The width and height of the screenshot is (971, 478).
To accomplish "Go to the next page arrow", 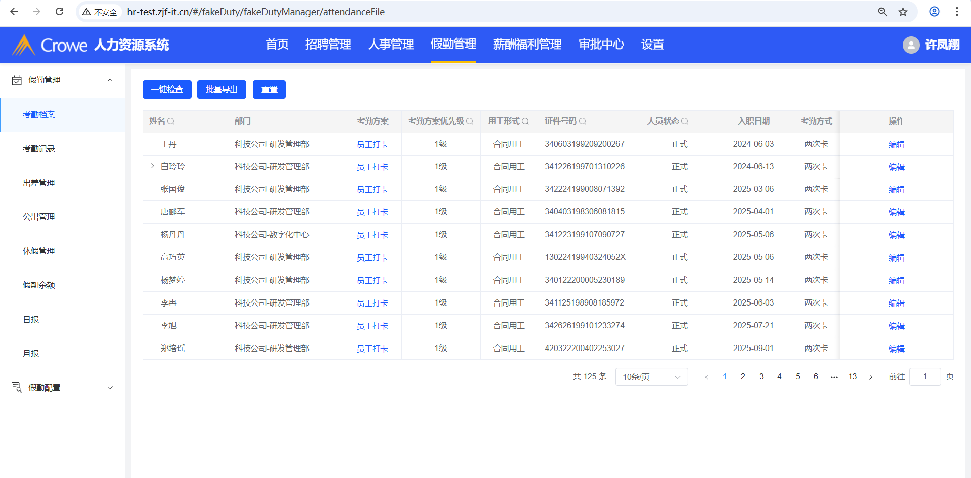I will tap(871, 377).
